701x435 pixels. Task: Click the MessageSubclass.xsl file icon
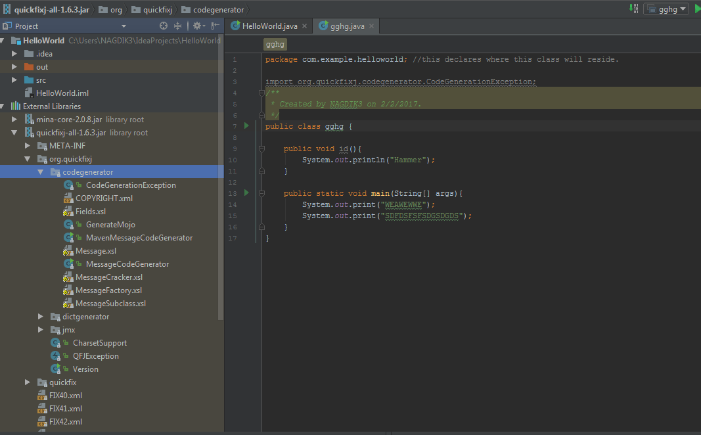coord(68,304)
